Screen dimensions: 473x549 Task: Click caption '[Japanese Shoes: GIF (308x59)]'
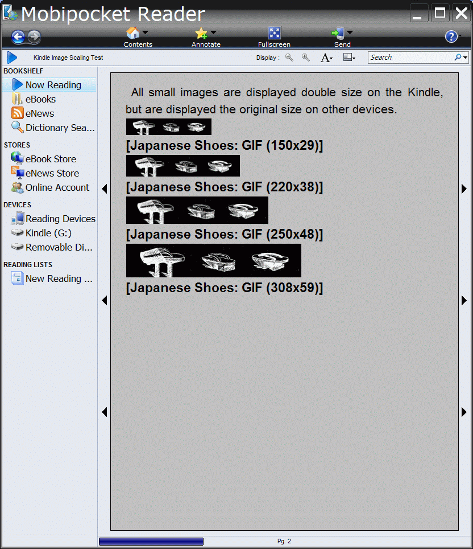(x=225, y=288)
